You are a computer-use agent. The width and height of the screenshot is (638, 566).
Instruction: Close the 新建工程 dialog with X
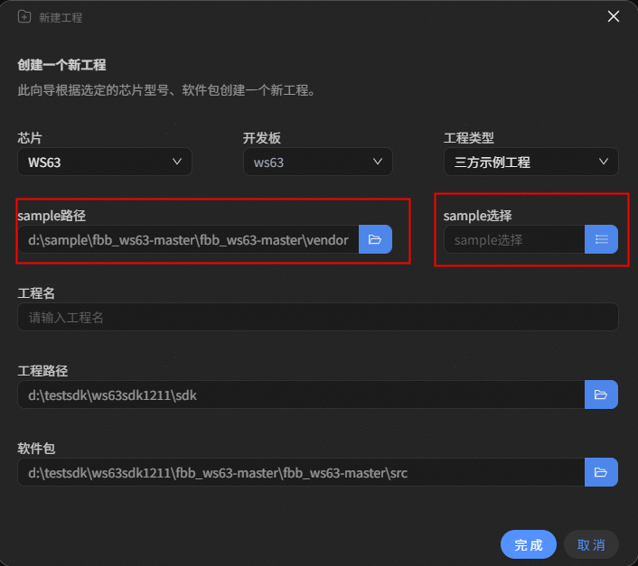click(614, 16)
